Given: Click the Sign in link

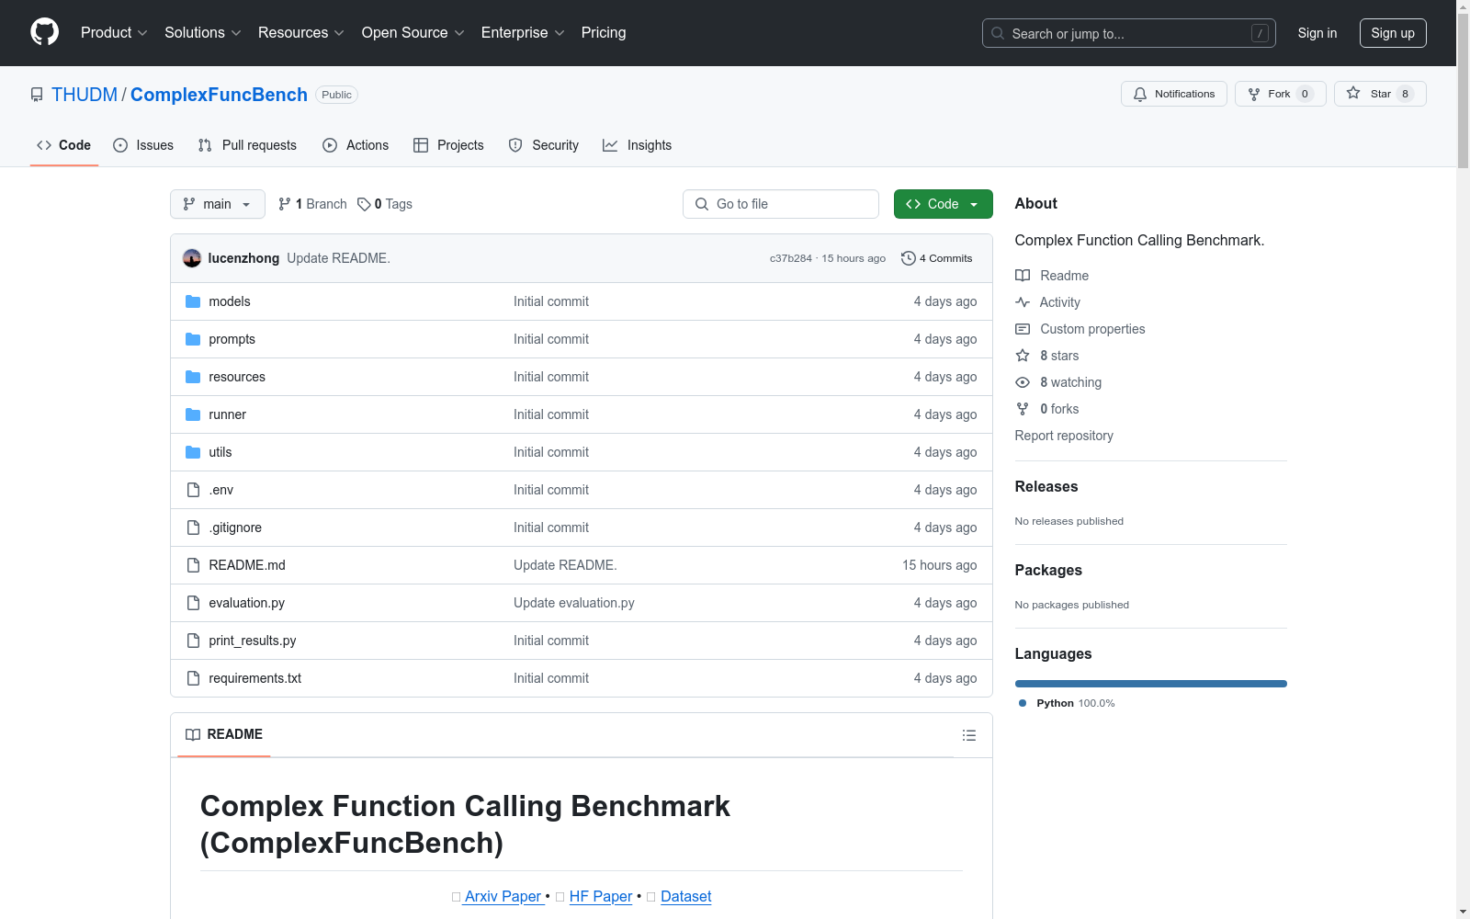Looking at the screenshot, I should 1317,33.
